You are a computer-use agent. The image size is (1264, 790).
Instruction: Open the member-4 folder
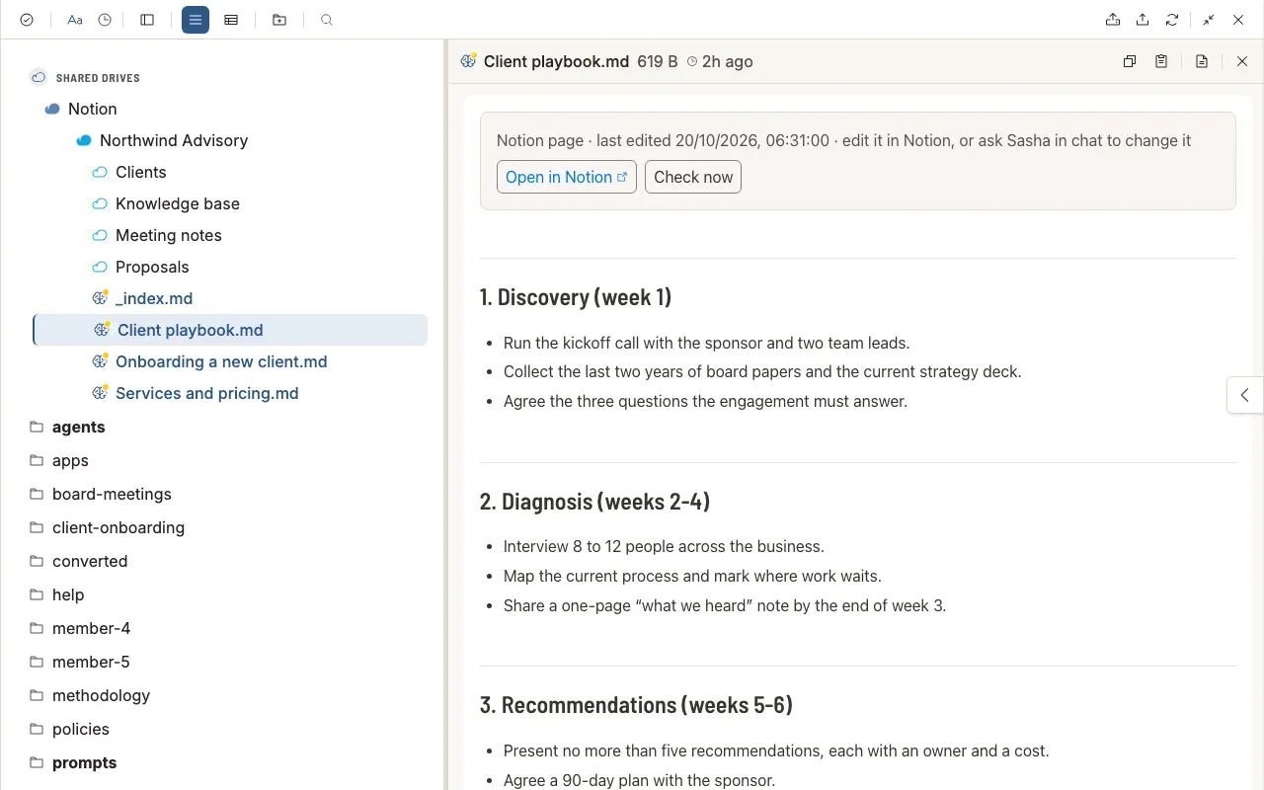(x=91, y=628)
